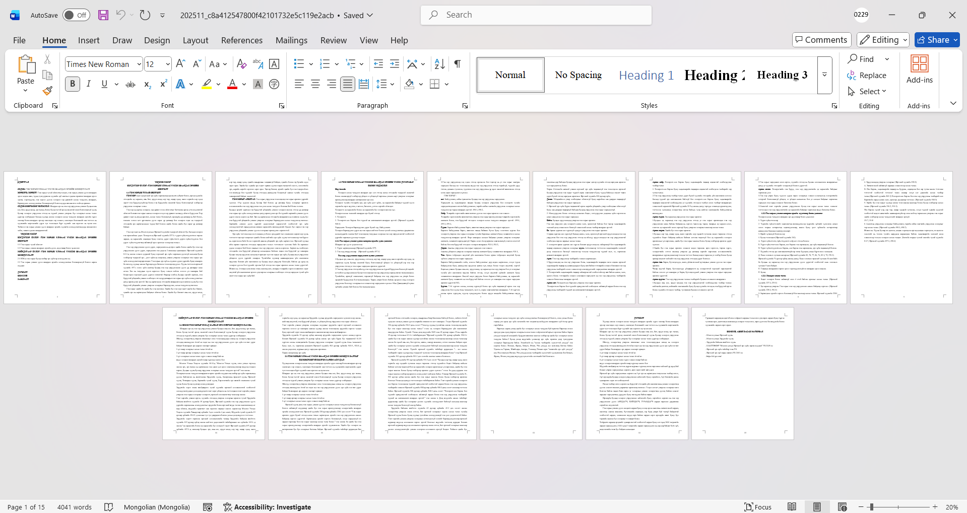The height and width of the screenshot is (513, 967).
Task: Click the Format Painter icon
Action: (x=47, y=91)
